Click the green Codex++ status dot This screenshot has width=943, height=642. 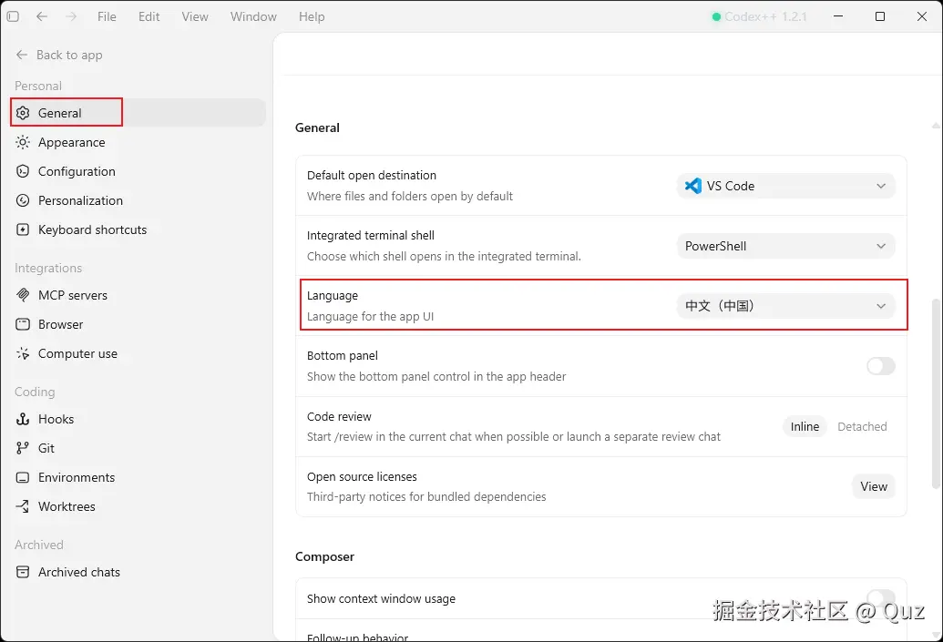click(716, 16)
